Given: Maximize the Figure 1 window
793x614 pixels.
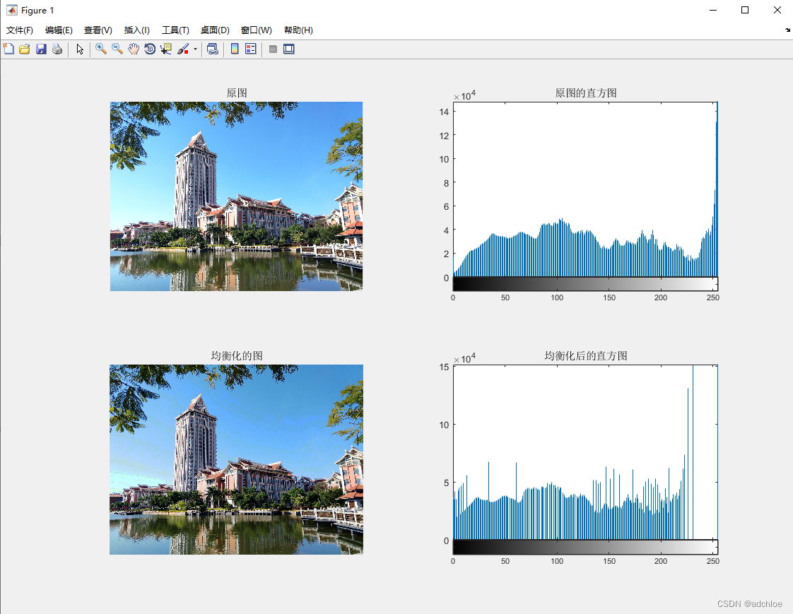Looking at the screenshot, I should 745,10.
